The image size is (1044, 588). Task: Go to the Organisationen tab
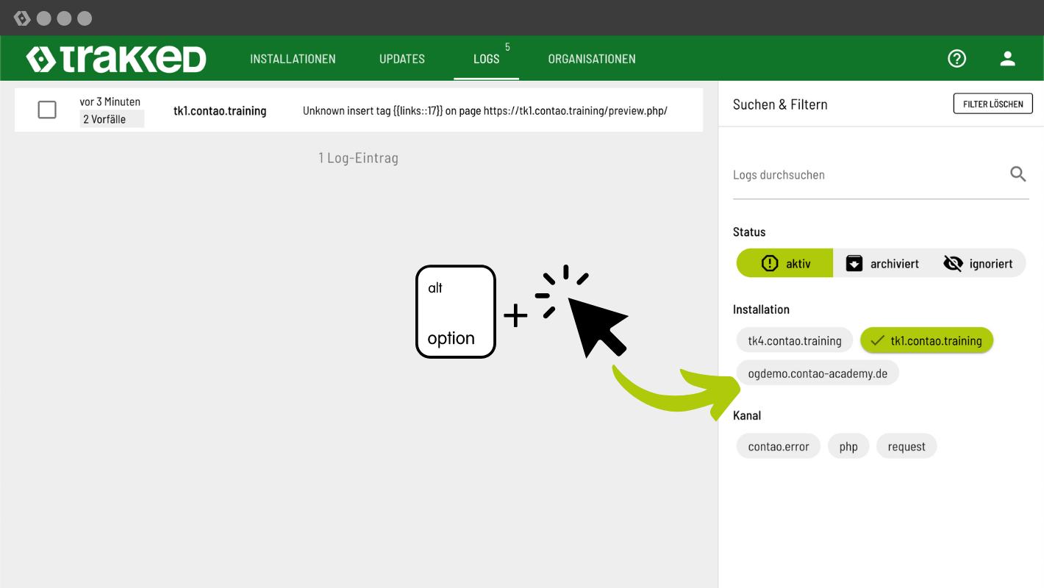[591, 59]
